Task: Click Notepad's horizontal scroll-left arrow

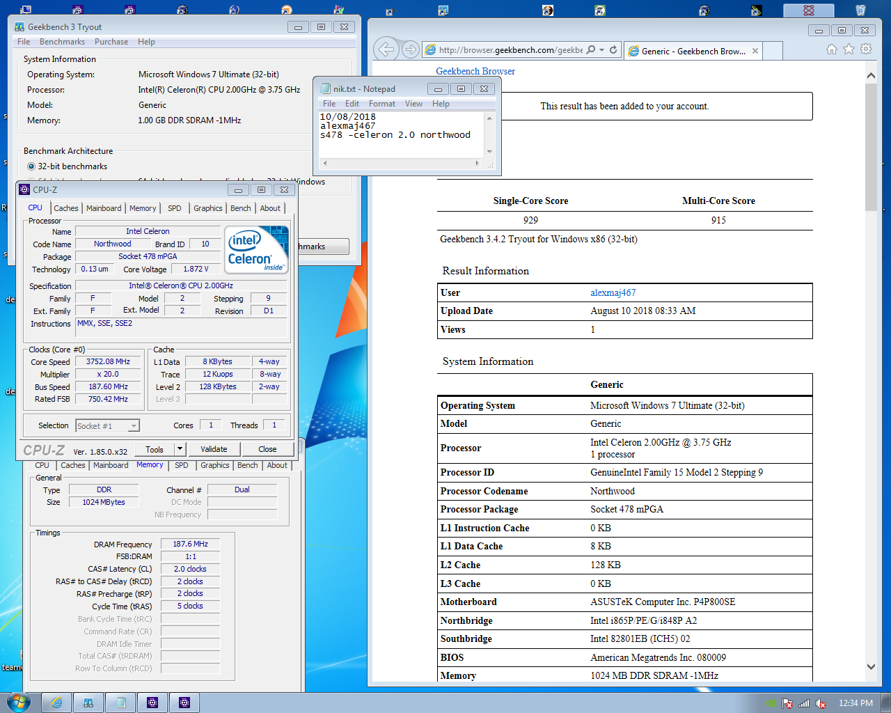Action: coord(325,163)
